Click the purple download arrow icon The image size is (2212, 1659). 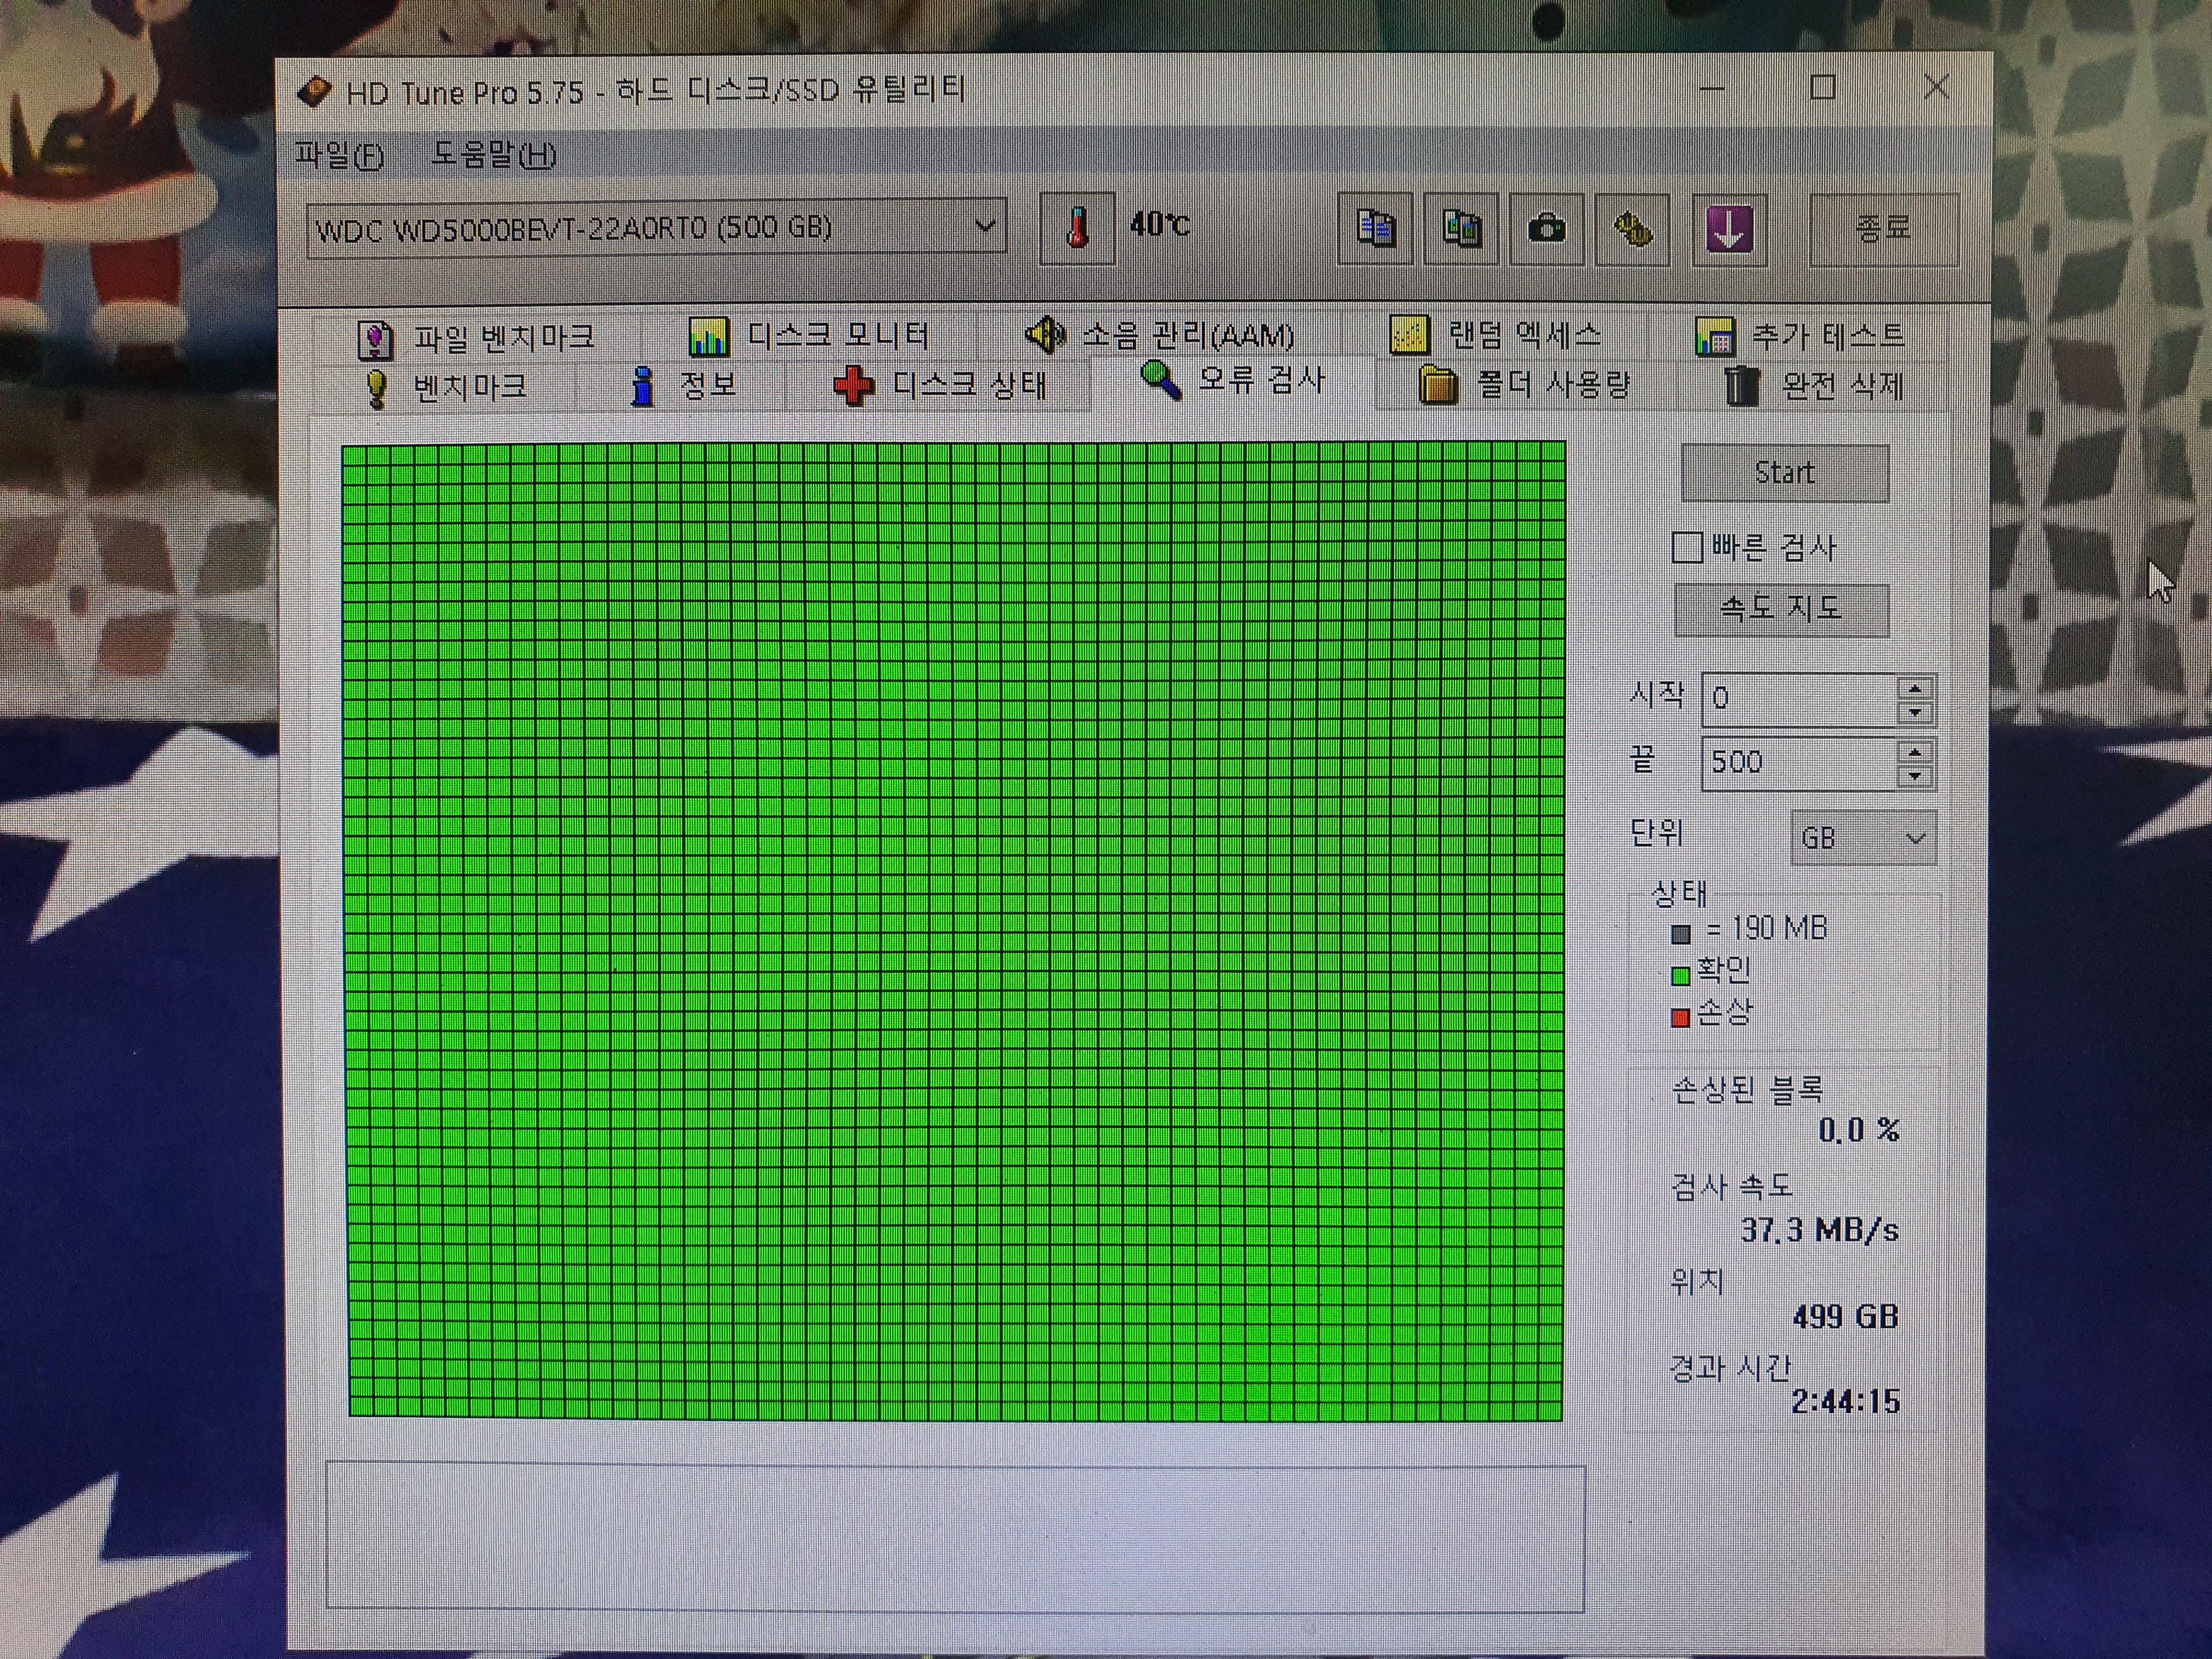(1729, 230)
